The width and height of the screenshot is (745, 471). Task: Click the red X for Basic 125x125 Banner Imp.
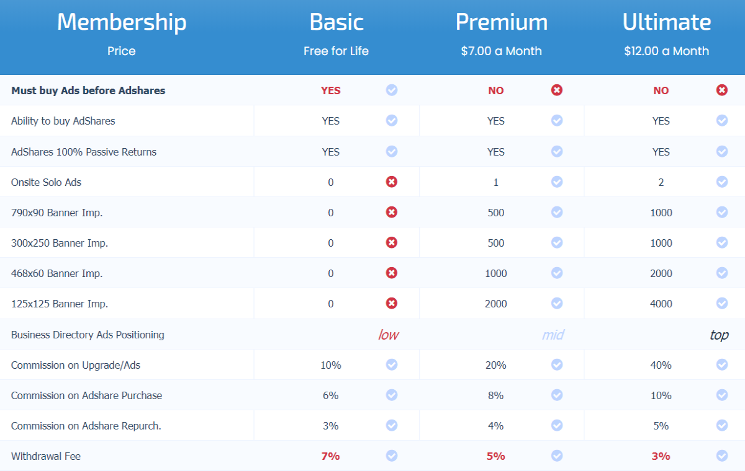click(392, 303)
